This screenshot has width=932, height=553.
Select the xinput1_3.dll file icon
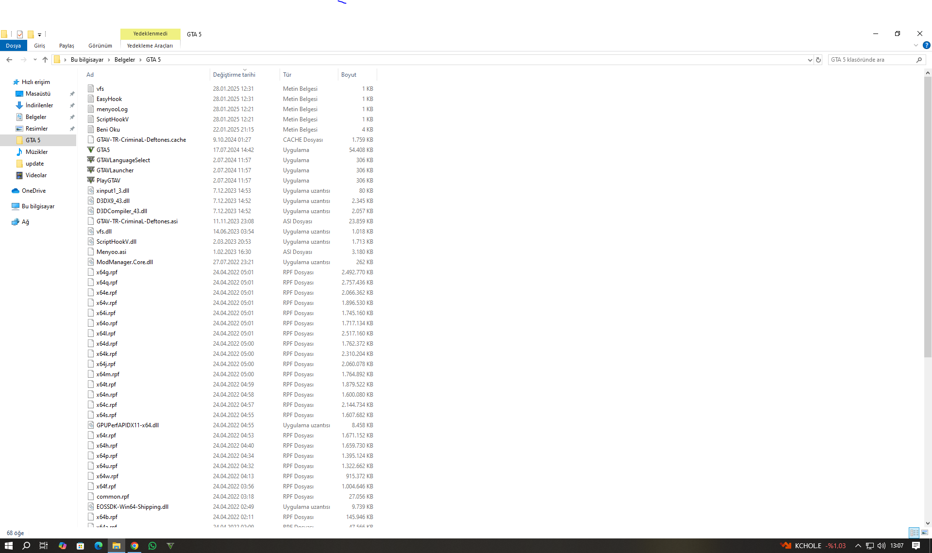[91, 191]
